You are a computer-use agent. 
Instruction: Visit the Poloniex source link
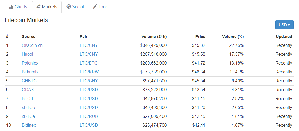30,63
